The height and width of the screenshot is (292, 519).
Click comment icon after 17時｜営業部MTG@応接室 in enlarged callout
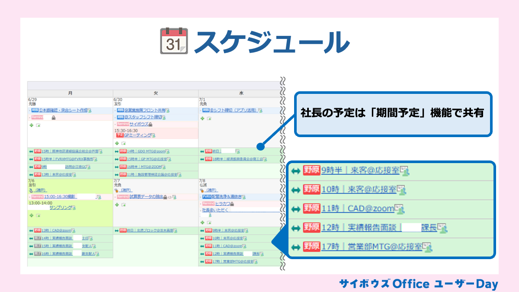coord(427,247)
